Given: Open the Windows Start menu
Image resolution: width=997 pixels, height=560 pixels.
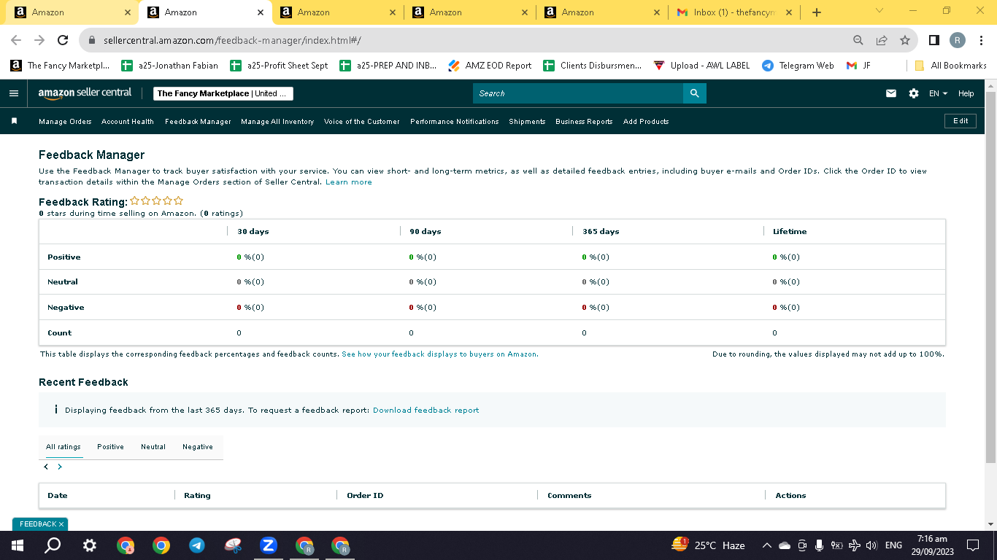Looking at the screenshot, I should 18,545.
